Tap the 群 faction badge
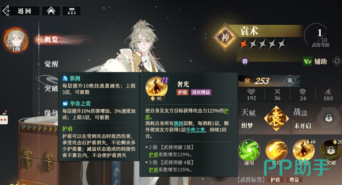Screen dimensions: 342x185 pos(245,61)
